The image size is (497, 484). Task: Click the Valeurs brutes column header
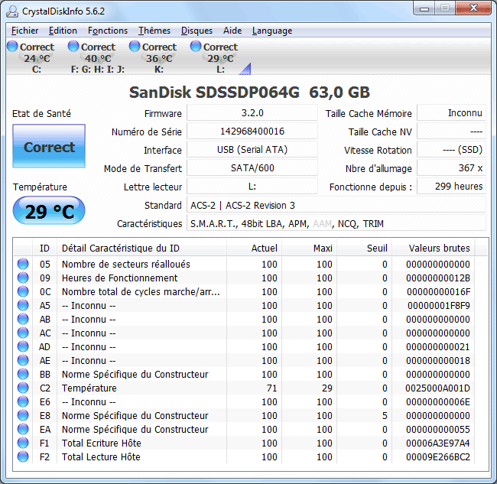coord(434,248)
